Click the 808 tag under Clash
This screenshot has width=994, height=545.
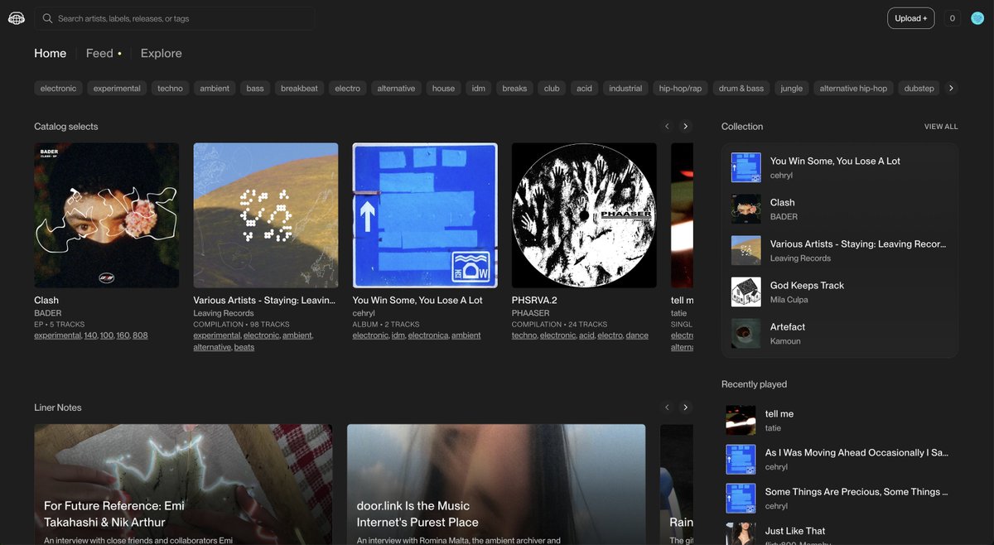[x=140, y=335]
